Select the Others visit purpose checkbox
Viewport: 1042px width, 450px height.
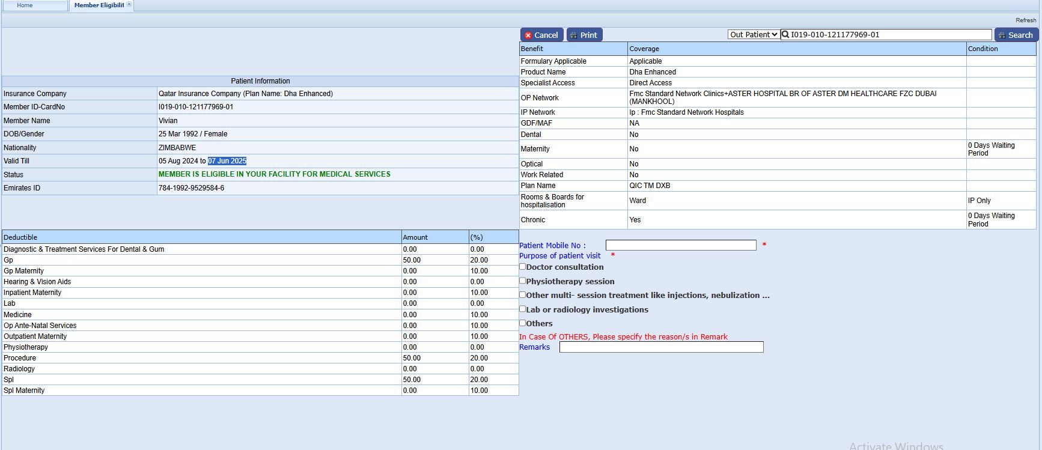point(523,323)
